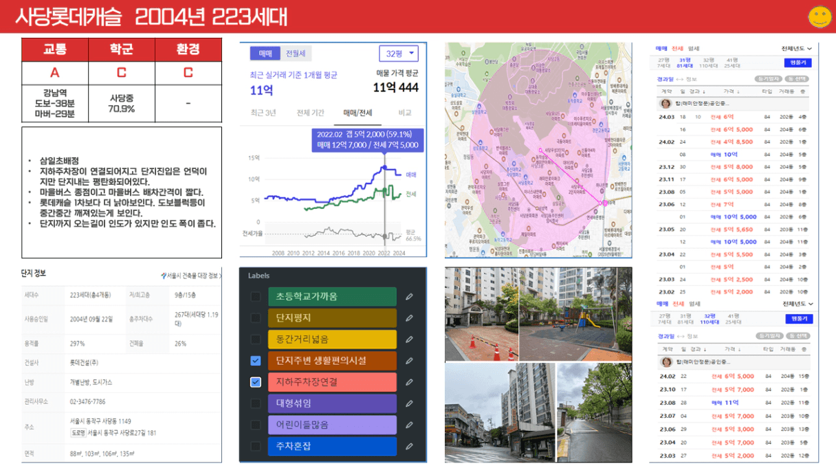Image resolution: width=836 pixels, height=470 pixels.
Task: Edit the 대형쉬임 label using its pencil icon
Action: coord(409,403)
